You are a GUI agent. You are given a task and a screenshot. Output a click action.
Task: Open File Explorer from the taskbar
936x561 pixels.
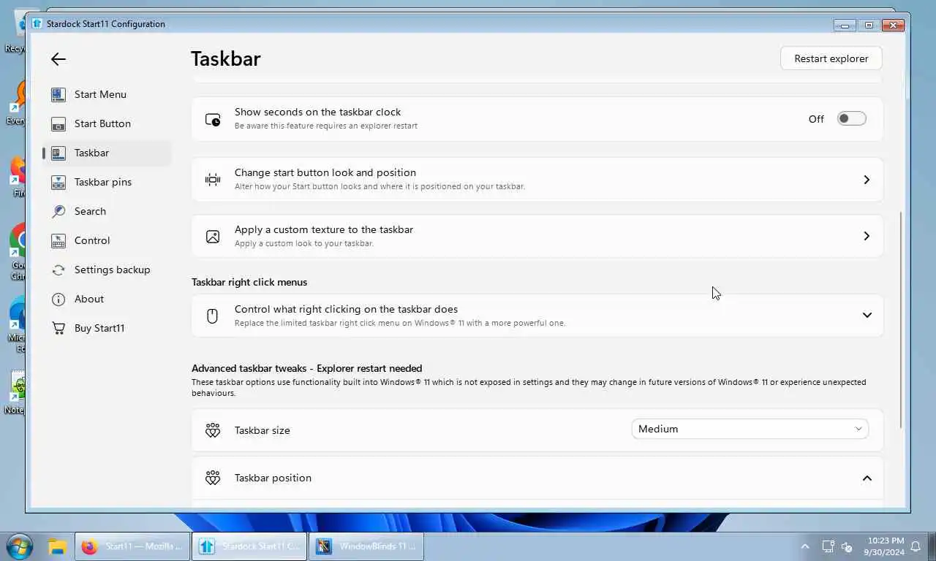[x=57, y=546]
